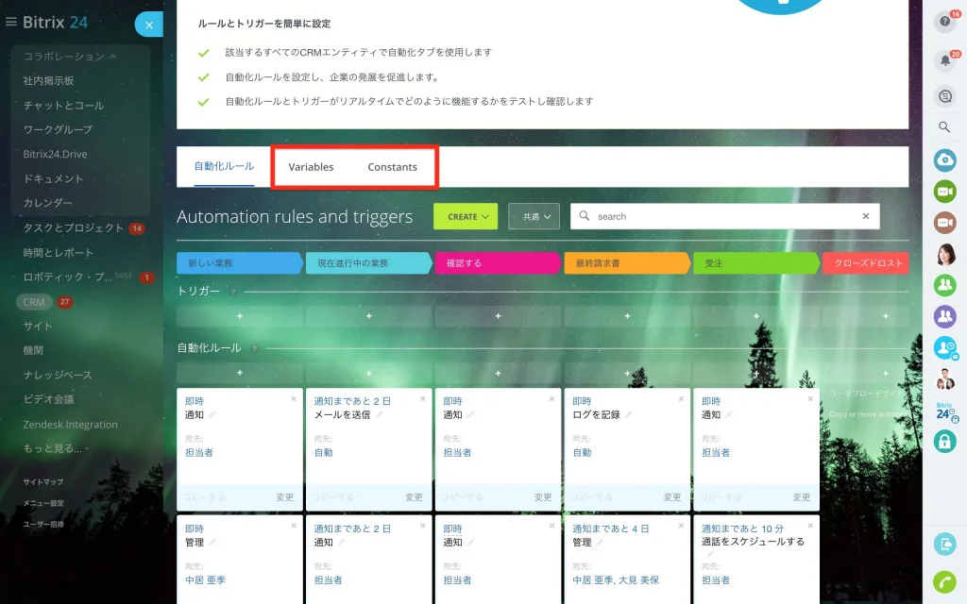The image size is (967, 604).
Task: Click 変更 on the メールを送信 rule card
Action: coord(414,496)
